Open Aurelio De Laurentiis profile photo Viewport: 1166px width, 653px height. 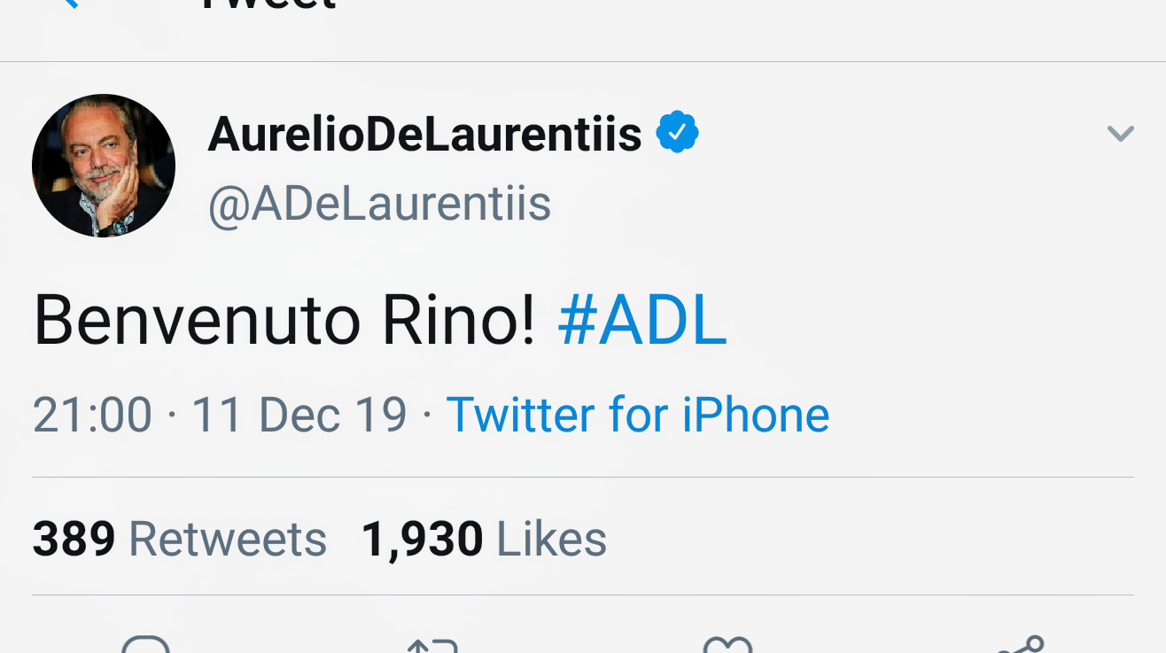click(x=104, y=166)
